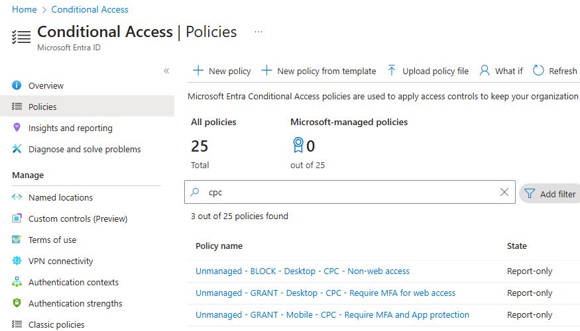Clear the cpc search text

point(504,192)
